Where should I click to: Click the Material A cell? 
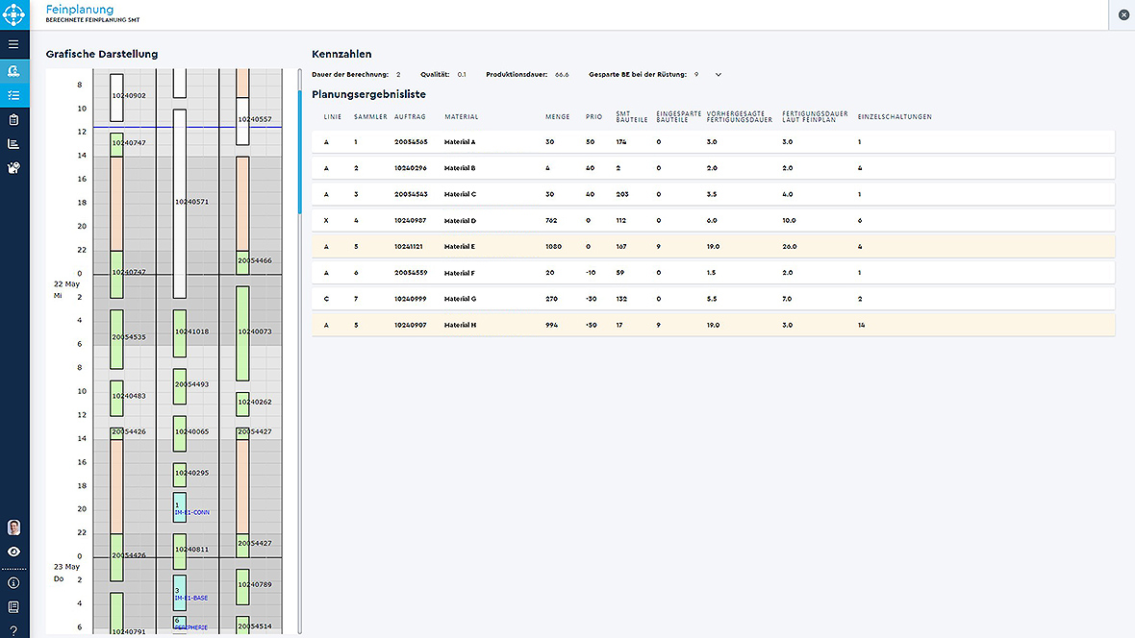(460, 142)
